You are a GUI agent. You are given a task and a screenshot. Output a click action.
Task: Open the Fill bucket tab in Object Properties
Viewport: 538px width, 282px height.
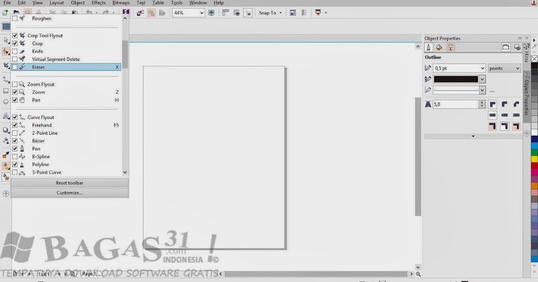[439, 47]
